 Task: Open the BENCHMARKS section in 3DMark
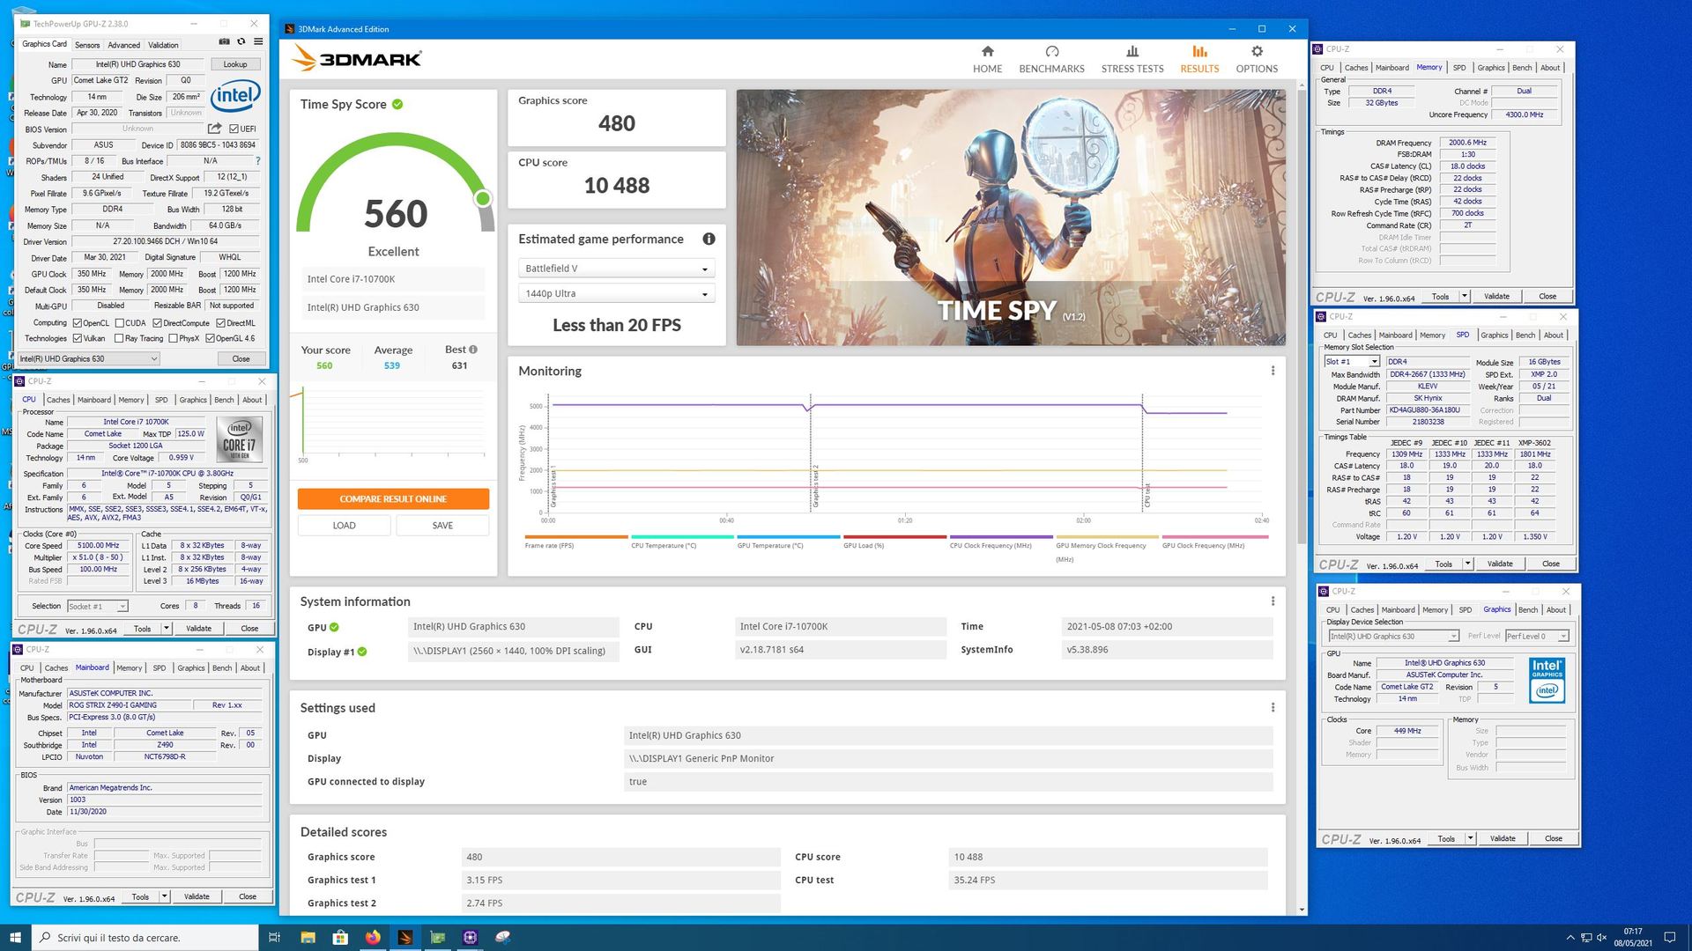[x=1051, y=59]
